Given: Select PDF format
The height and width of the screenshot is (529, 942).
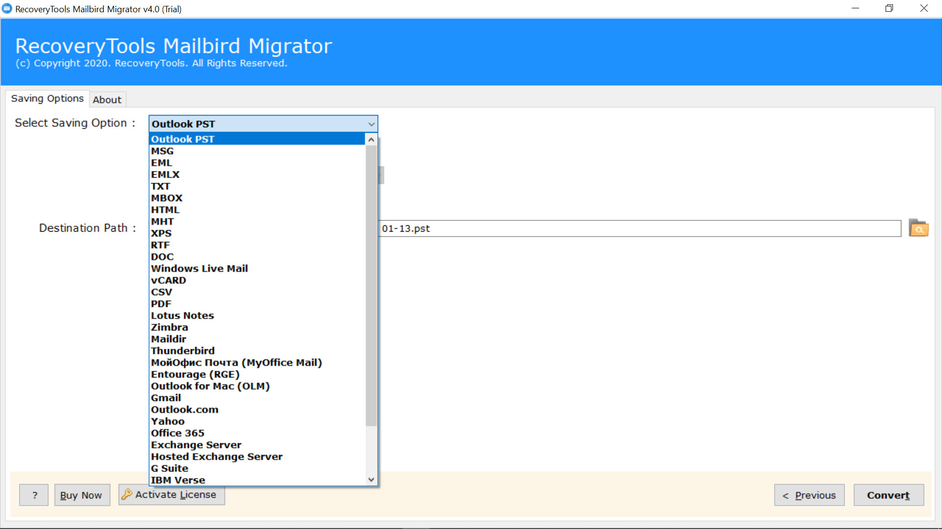Looking at the screenshot, I should tap(257, 304).
